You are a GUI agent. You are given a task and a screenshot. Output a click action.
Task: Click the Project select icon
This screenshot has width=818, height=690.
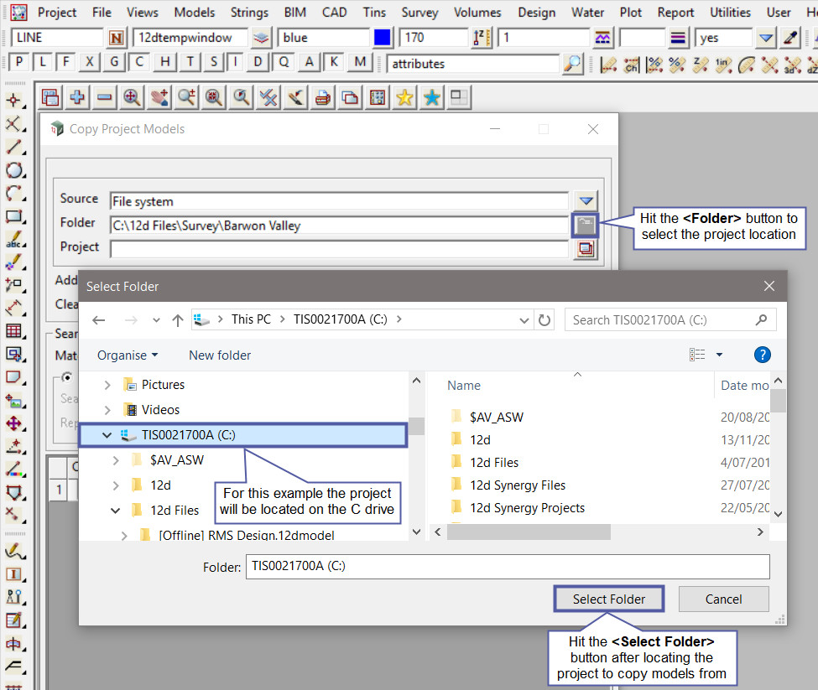point(586,249)
